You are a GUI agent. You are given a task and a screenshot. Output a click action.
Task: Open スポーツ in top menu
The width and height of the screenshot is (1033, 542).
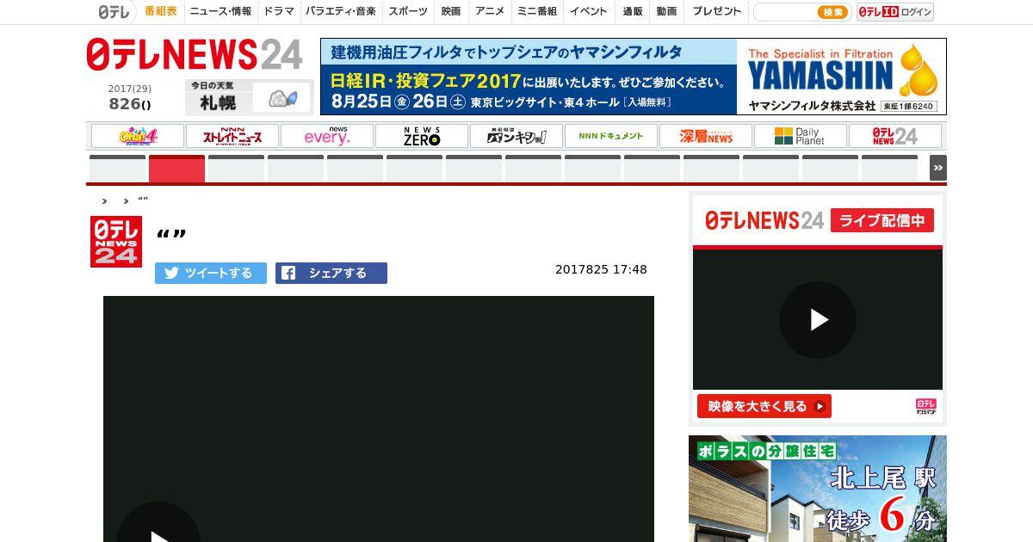point(408,11)
